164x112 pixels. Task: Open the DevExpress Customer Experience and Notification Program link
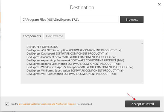(x=48, y=104)
